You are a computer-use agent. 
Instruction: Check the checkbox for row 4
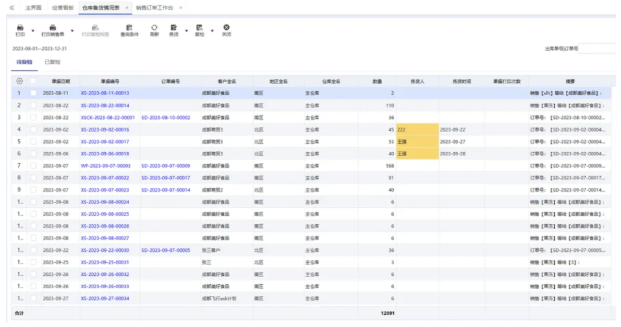click(33, 130)
